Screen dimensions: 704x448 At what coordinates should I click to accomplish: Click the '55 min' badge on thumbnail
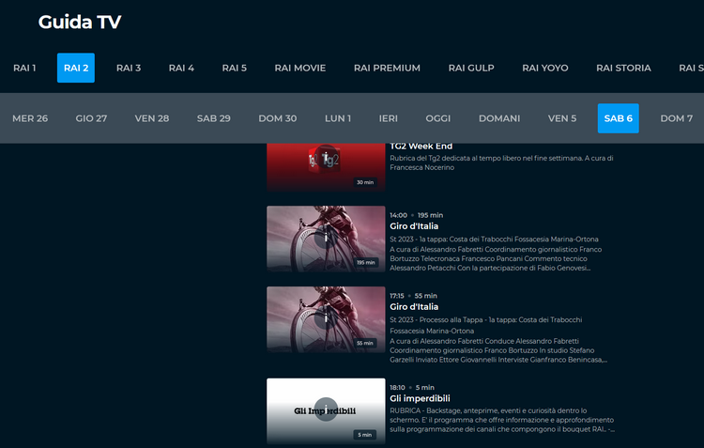365,344
